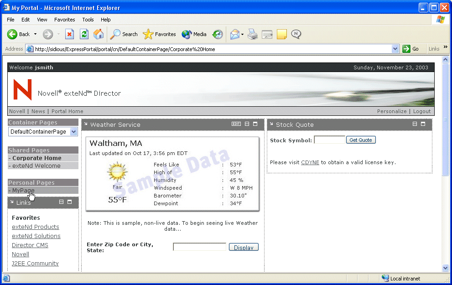
Task: Open the J2EE Community favorite link
Action: pyautogui.click(x=35, y=264)
